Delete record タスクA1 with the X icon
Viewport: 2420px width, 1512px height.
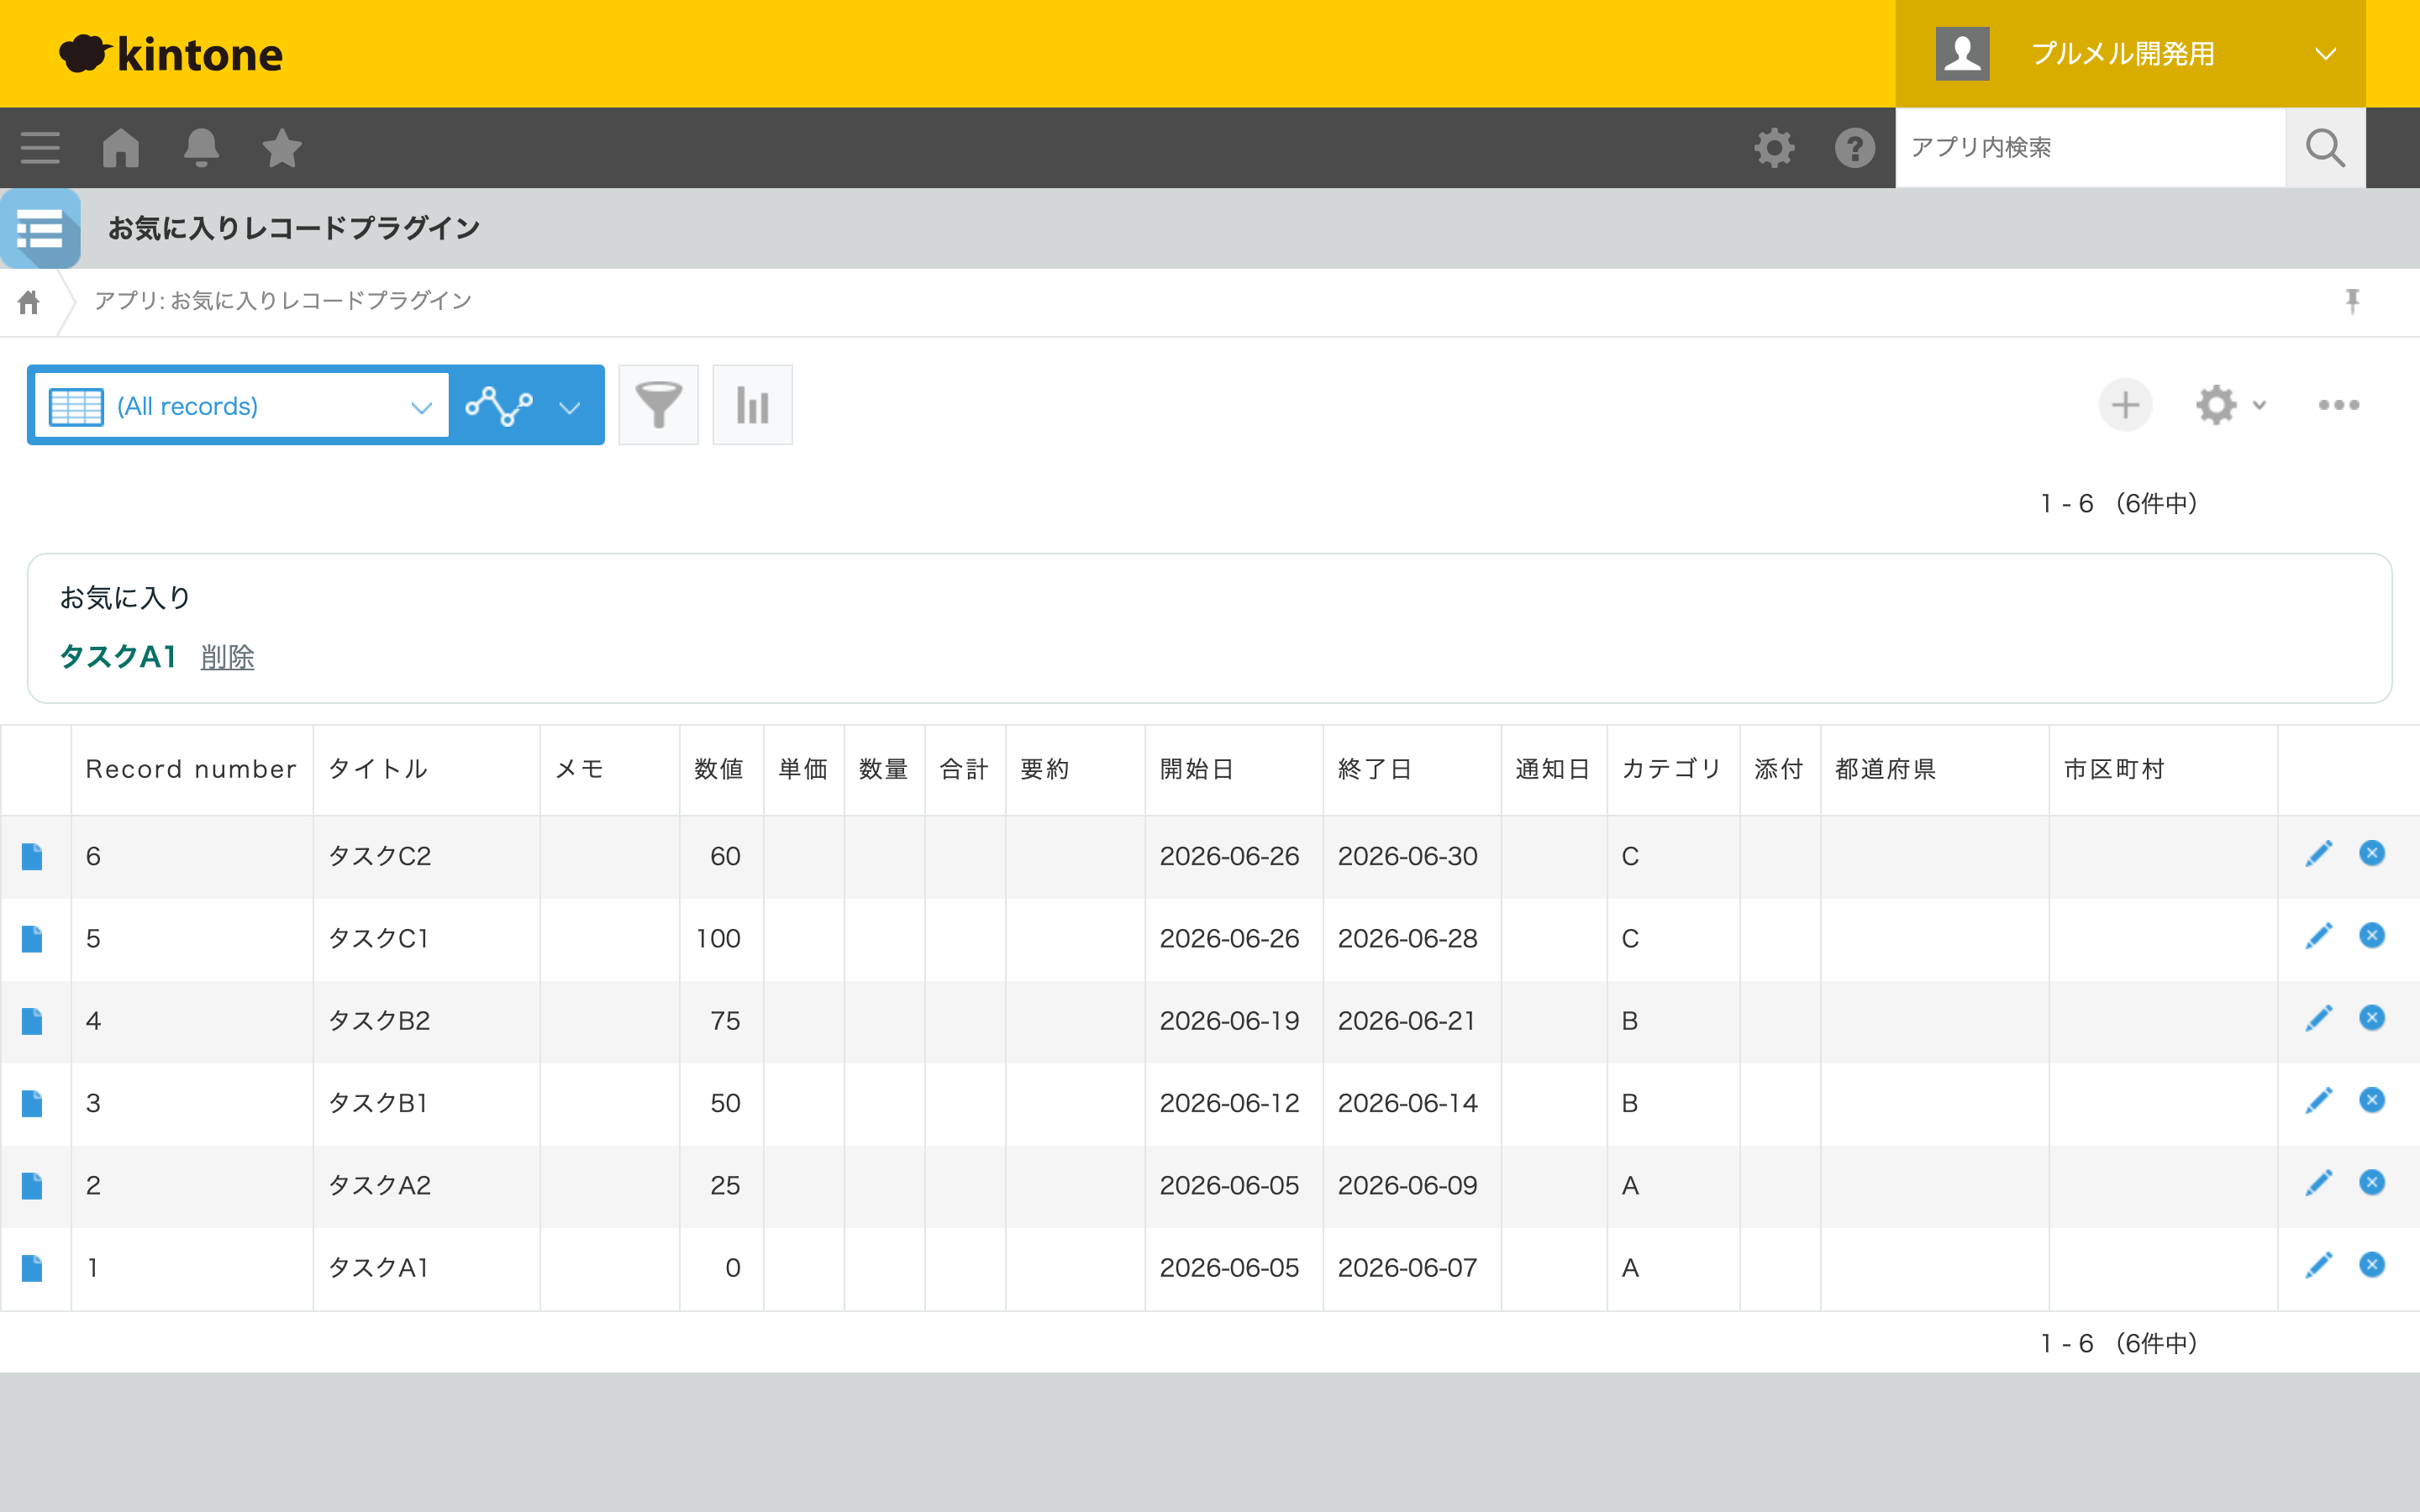[x=2372, y=1265]
